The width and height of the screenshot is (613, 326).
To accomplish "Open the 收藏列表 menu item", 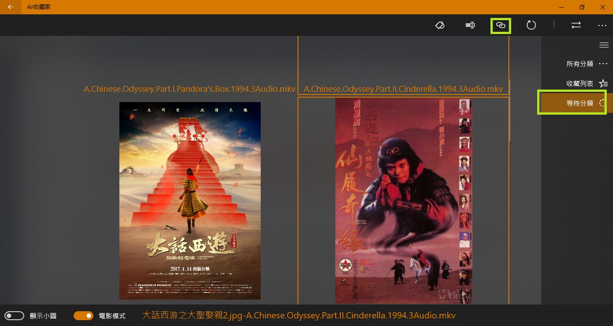I will pyautogui.click(x=580, y=84).
